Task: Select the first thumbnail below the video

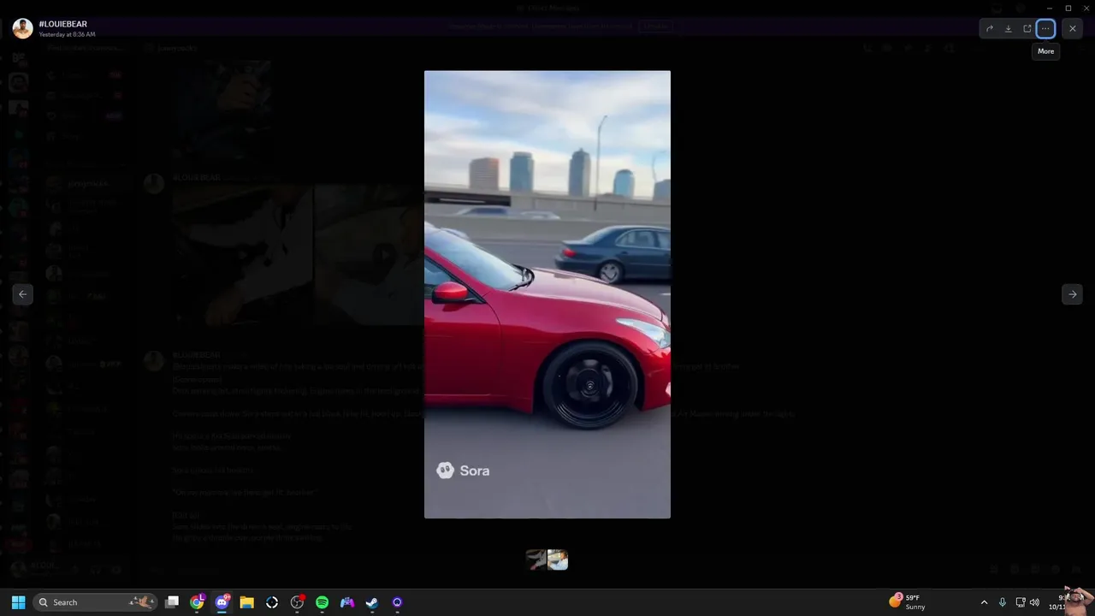Action: 536,560
